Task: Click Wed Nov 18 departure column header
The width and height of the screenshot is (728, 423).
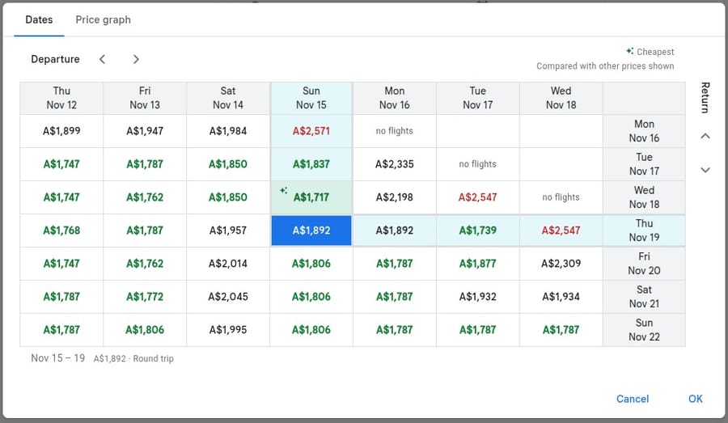Action: coord(561,98)
